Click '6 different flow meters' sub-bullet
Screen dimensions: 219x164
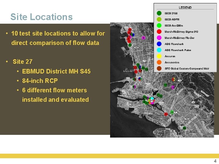(x=55, y=95)
